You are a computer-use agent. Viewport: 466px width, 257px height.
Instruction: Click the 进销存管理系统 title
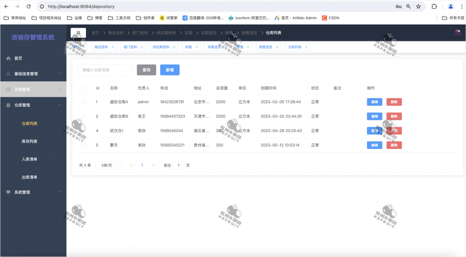tap(33, 37)
